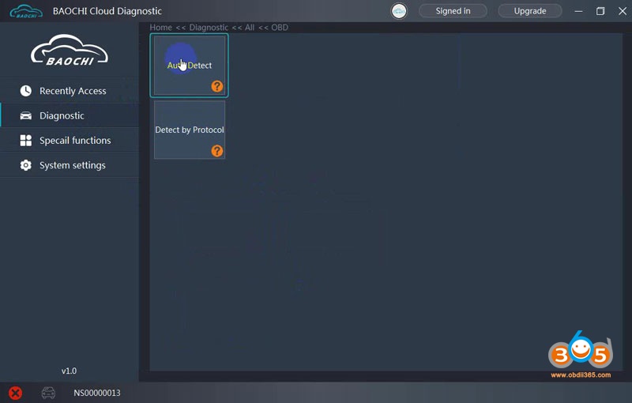This screenshot has width=632, height=403.
Task: Restore down the BAOCHI window
Action: click(600, 11)
